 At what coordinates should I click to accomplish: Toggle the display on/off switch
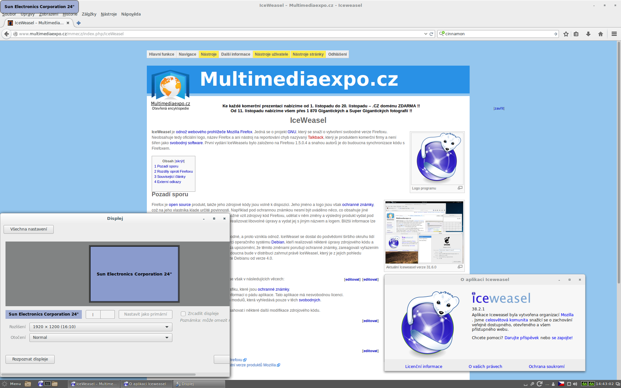[x=100, y=314]
